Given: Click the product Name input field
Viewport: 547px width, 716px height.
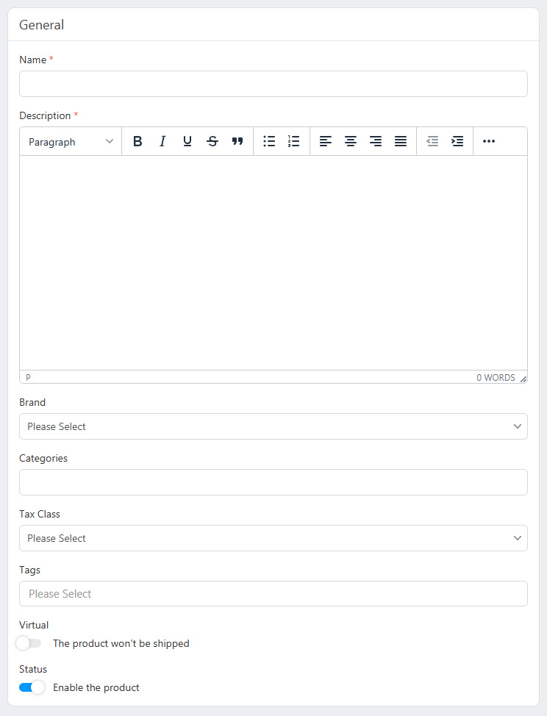Looking at the screenshot, I should pyautogui.click(x=273, y=84).
